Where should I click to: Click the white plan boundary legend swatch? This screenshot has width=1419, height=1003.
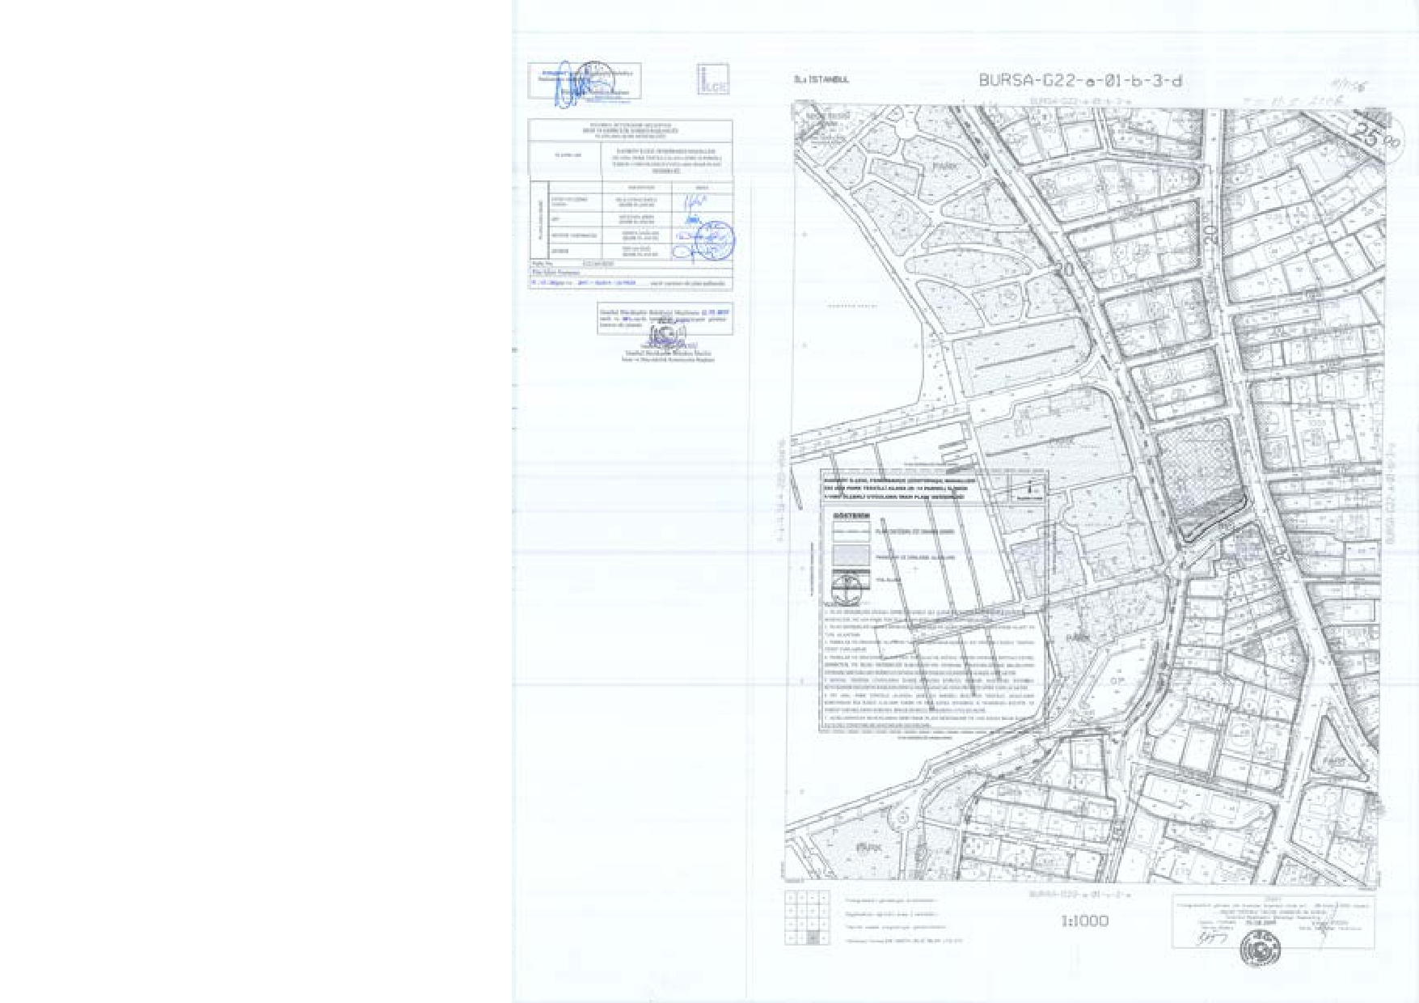tap(851, 531)
